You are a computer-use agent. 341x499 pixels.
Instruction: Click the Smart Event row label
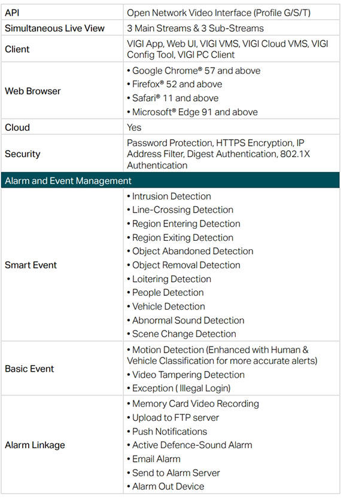pos(31,265)
